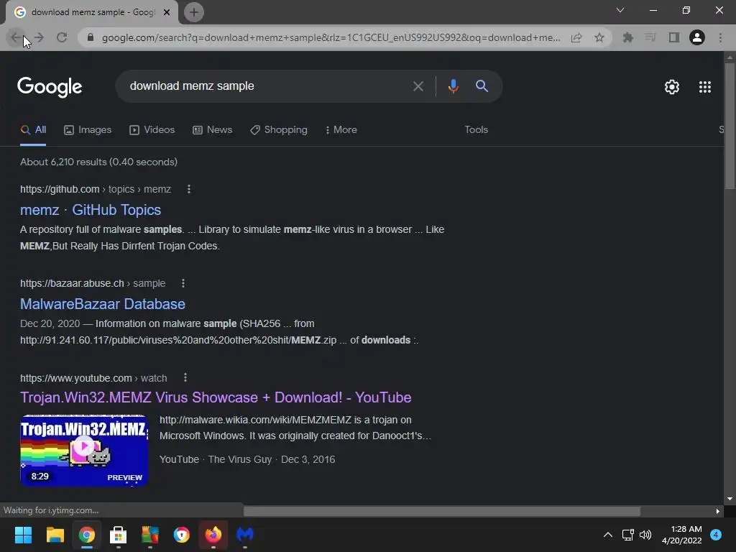Open the notification center badge showing 4

click(716, 535)
